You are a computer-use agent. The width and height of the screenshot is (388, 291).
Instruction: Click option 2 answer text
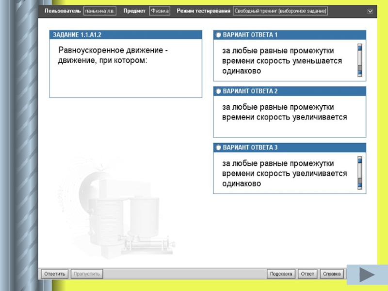(285, 112)
